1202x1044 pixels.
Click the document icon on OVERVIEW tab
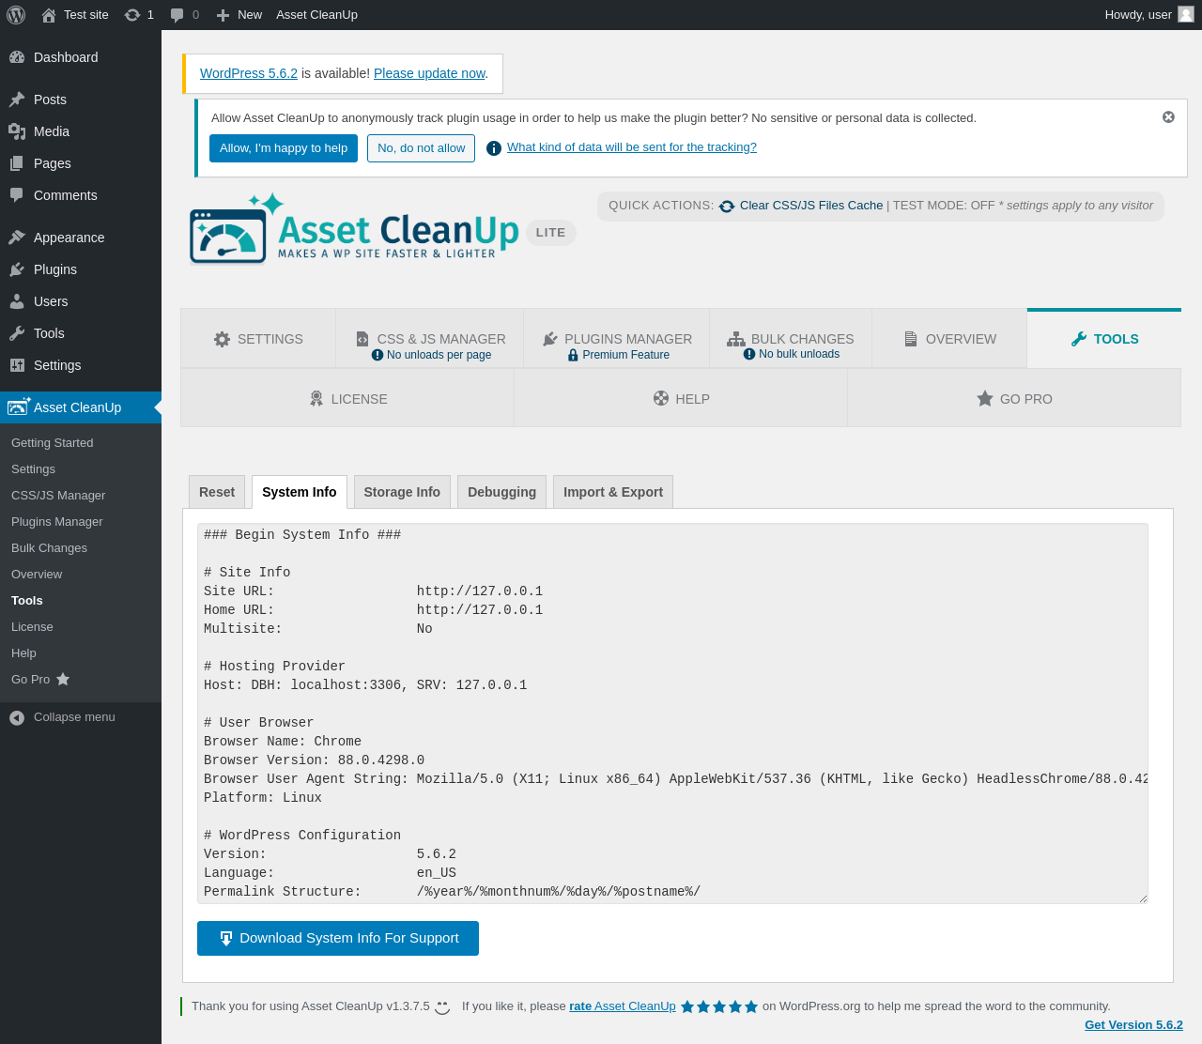coord(911,339)
